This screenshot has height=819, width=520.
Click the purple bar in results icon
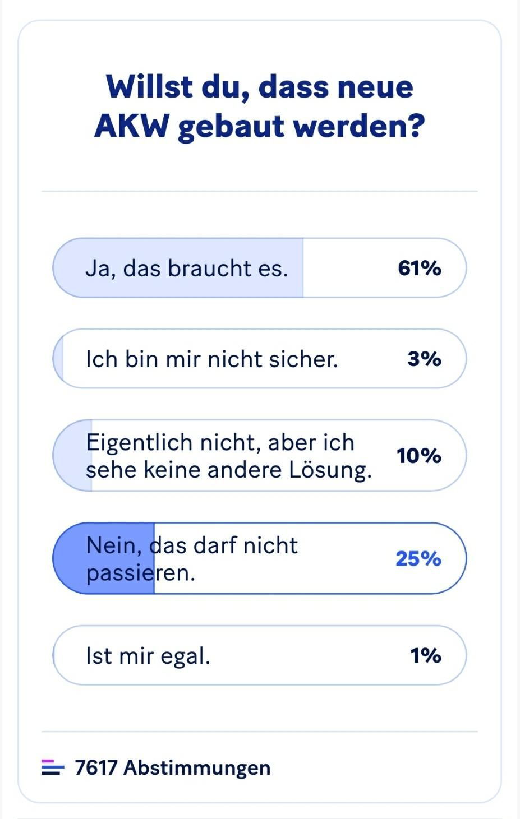(48, 761)
